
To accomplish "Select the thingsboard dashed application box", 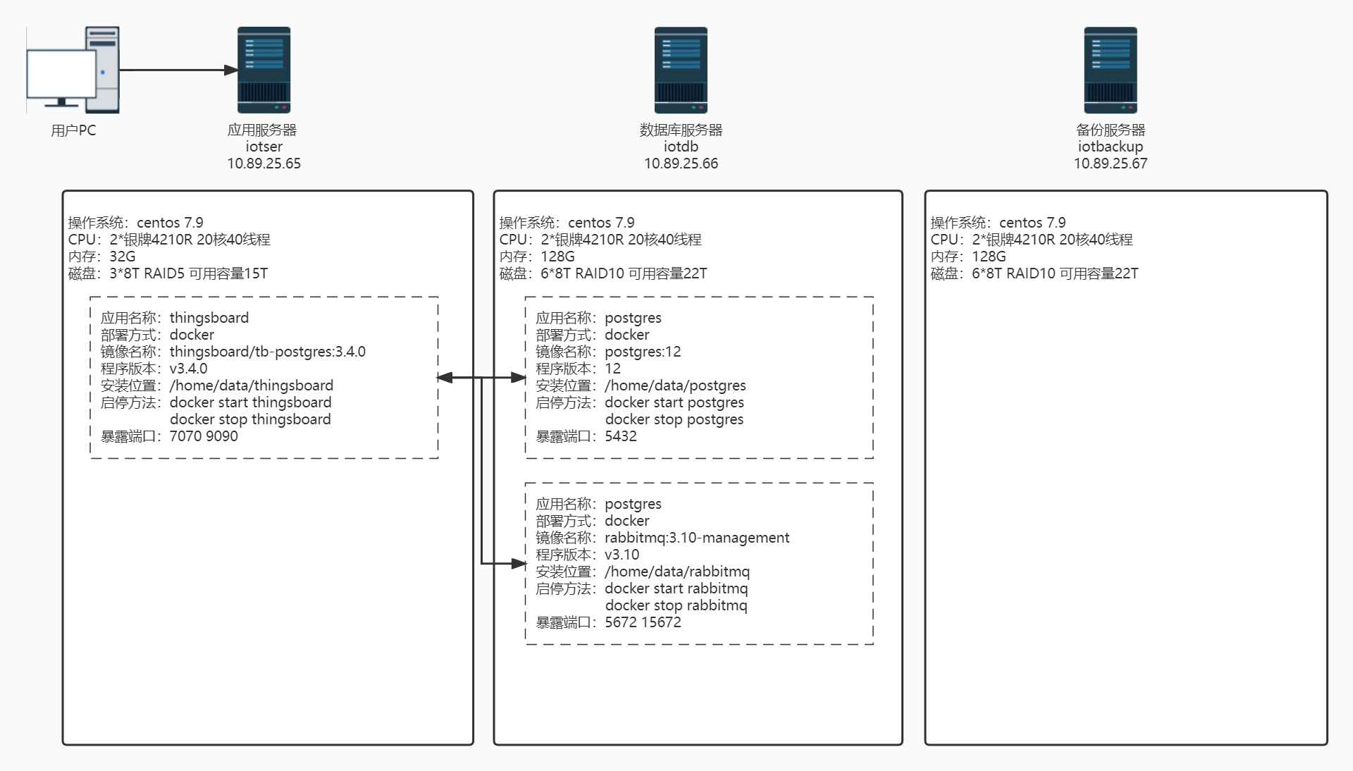I will [264, 377].
